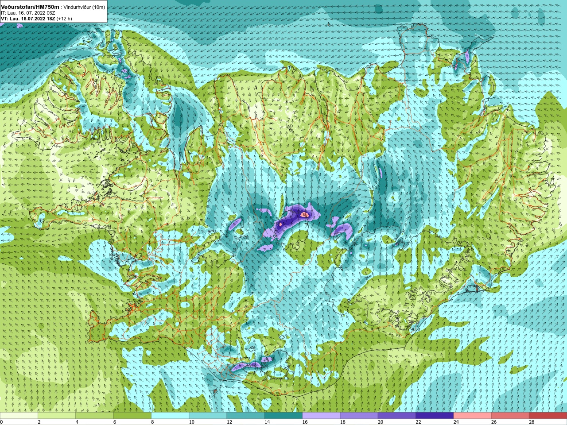
Task: Pick the legend scale label "22"
Action: click(x=418, y=422)
